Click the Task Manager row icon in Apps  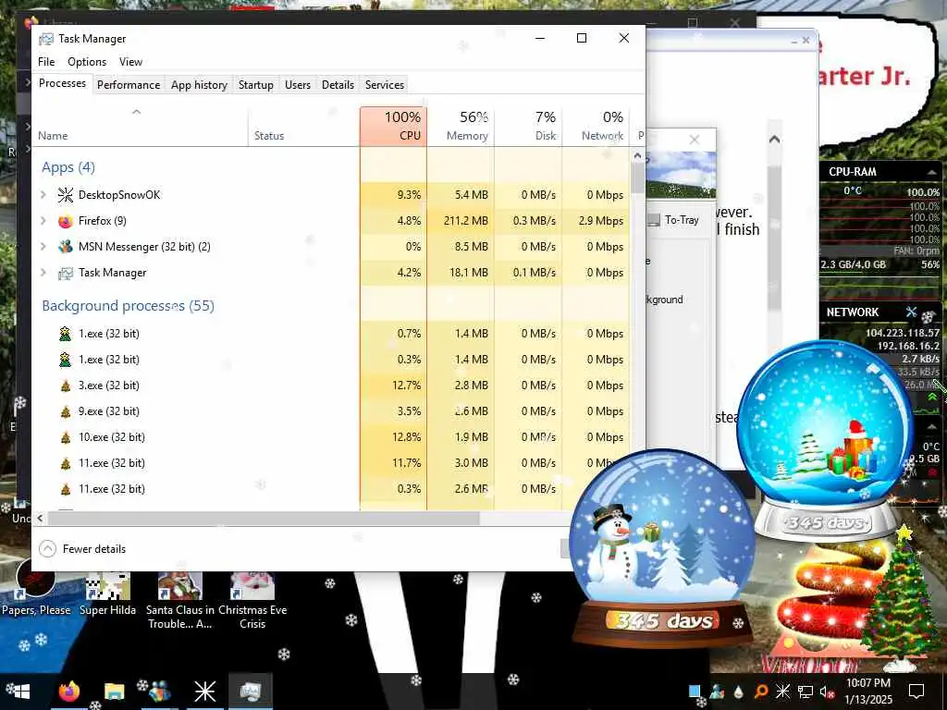click(x=66, y=273)
